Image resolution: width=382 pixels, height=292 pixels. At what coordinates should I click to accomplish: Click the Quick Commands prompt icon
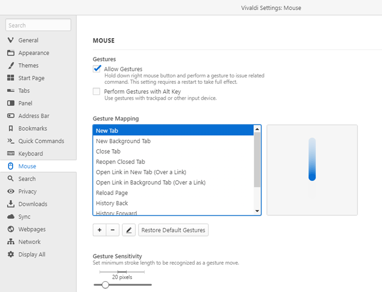click(x=10, y=141)
